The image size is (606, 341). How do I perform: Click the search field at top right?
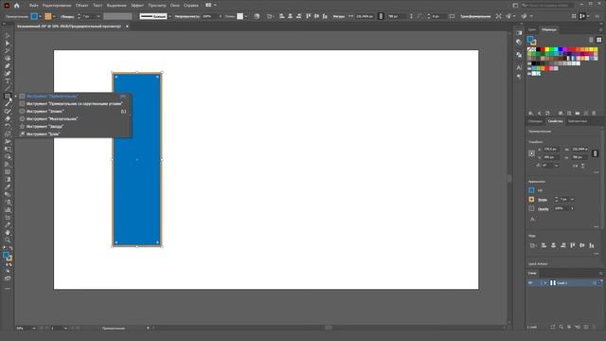tap(547, 6)
